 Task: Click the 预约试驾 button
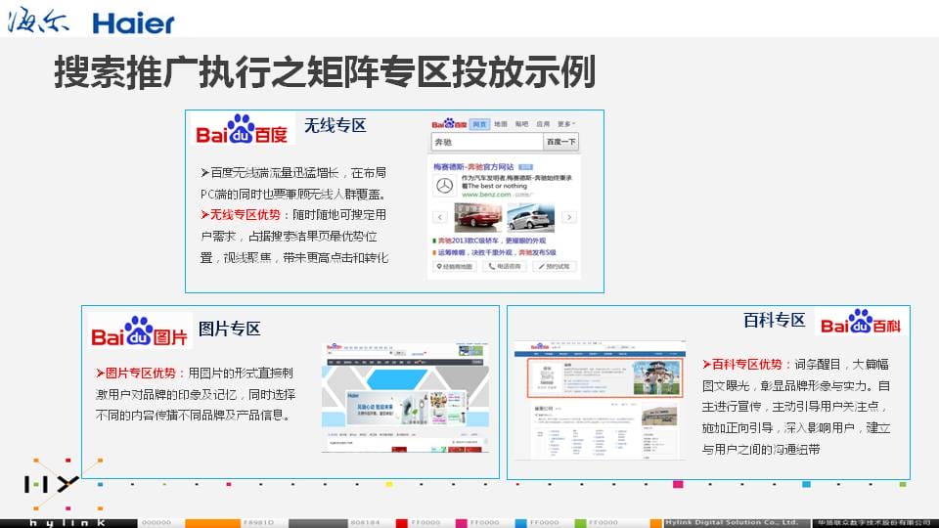click(555, 266)
